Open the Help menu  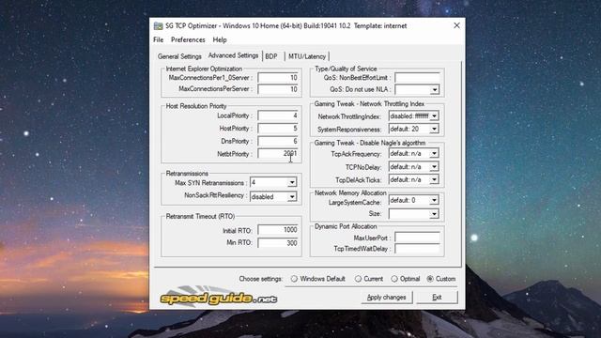point(220,39)
